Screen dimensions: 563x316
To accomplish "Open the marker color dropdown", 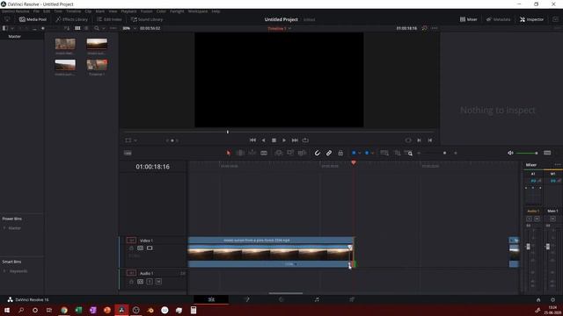I will pyautogui.click(x=372, y=154).
